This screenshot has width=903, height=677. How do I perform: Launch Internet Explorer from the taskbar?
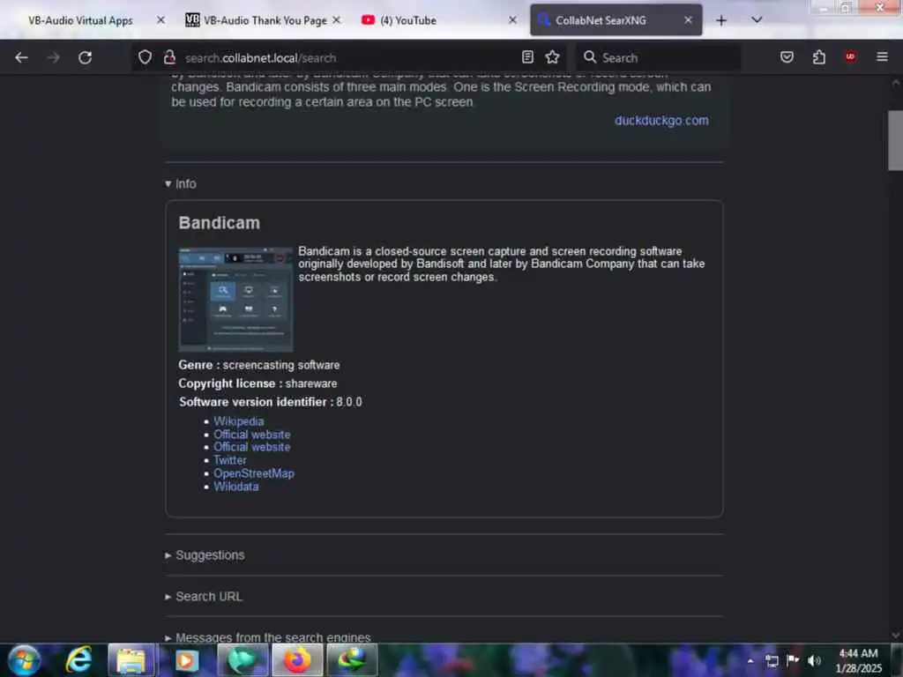tap(78, 660)
